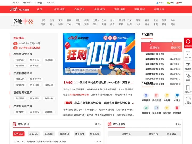Open the 考试资讯 navigation item
Image resolution: width=192 pixels, height=144 pixels.
pyautogui.click(x=59, y=9)
